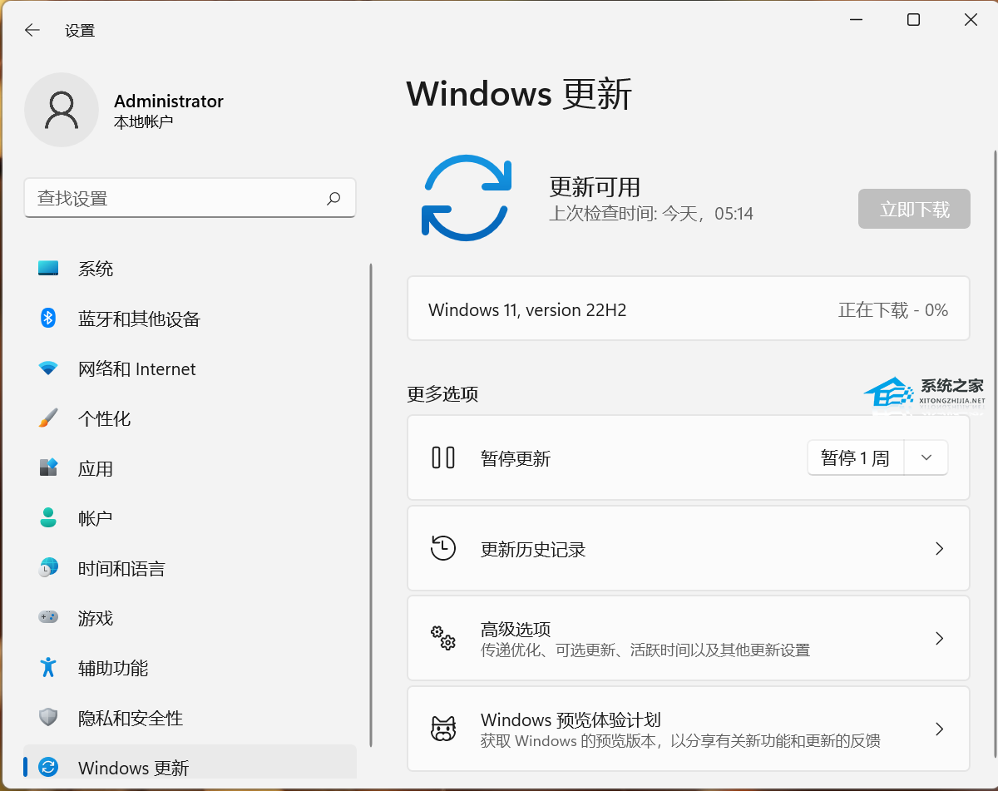Click the 立即下载 button
Screen dimensions: 998x791
coord(914,209)
